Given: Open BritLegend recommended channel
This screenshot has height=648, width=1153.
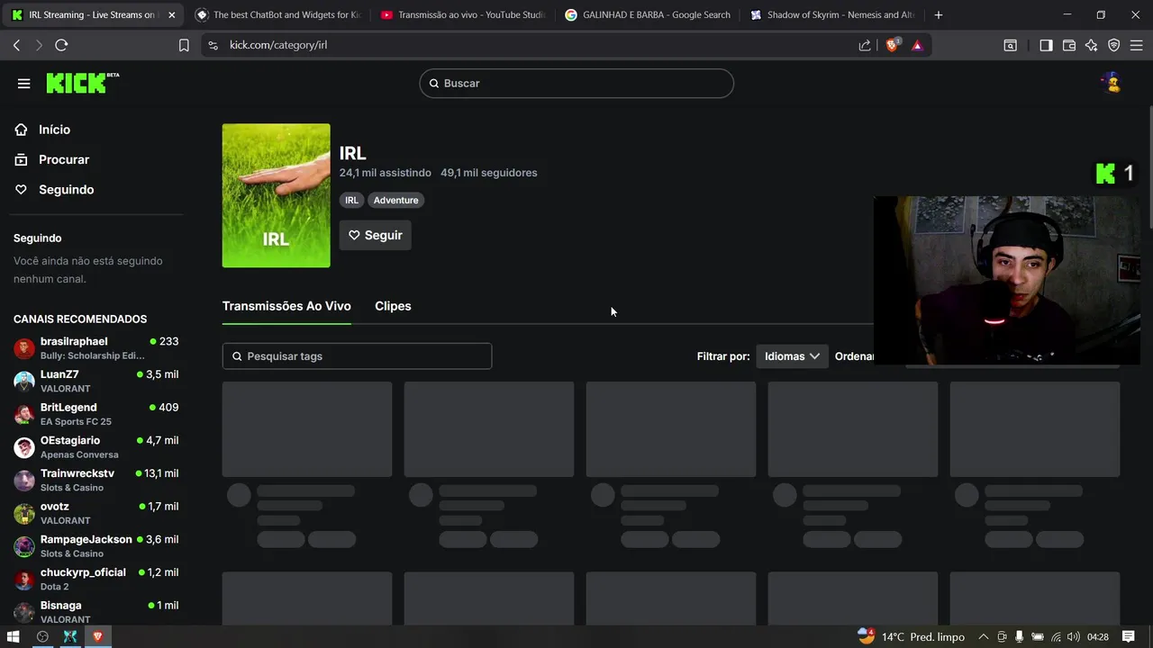Looking at the screenshot, I should coord(96,414).
